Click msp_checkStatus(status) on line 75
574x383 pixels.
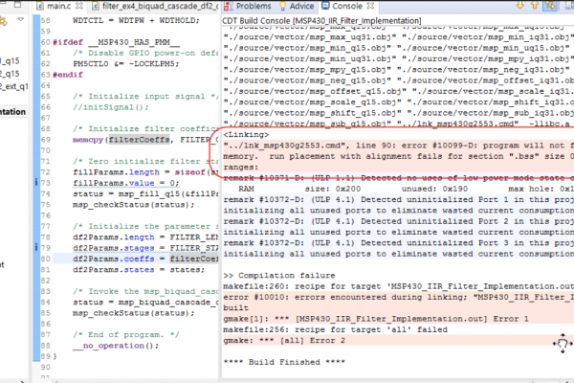point(134,205)
